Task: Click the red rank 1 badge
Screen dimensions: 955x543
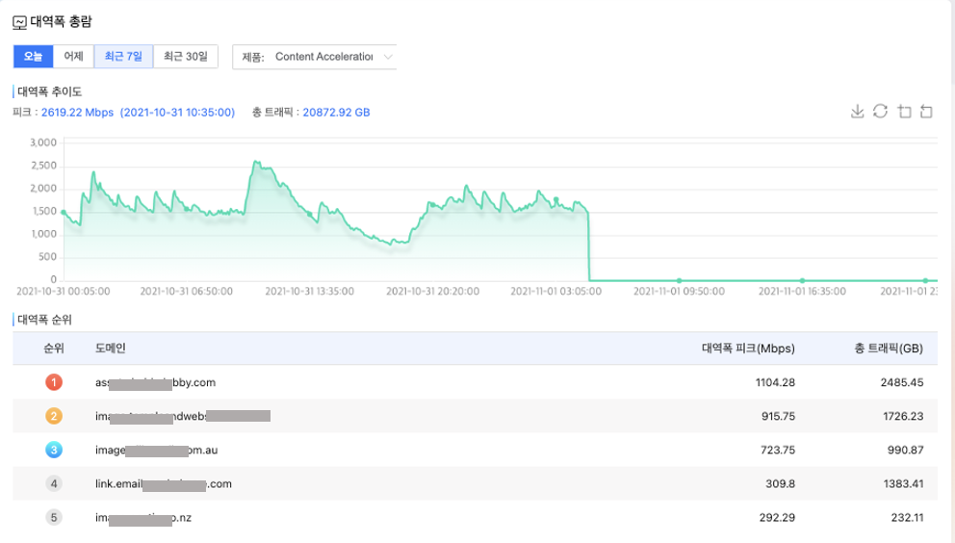Action: click(54, 382)
